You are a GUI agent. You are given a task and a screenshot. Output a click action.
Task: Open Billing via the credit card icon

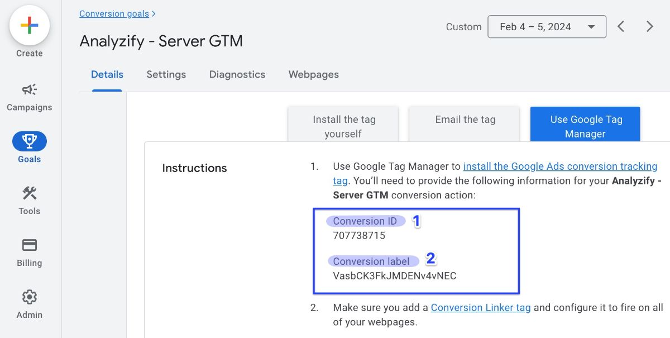point(29,245)
